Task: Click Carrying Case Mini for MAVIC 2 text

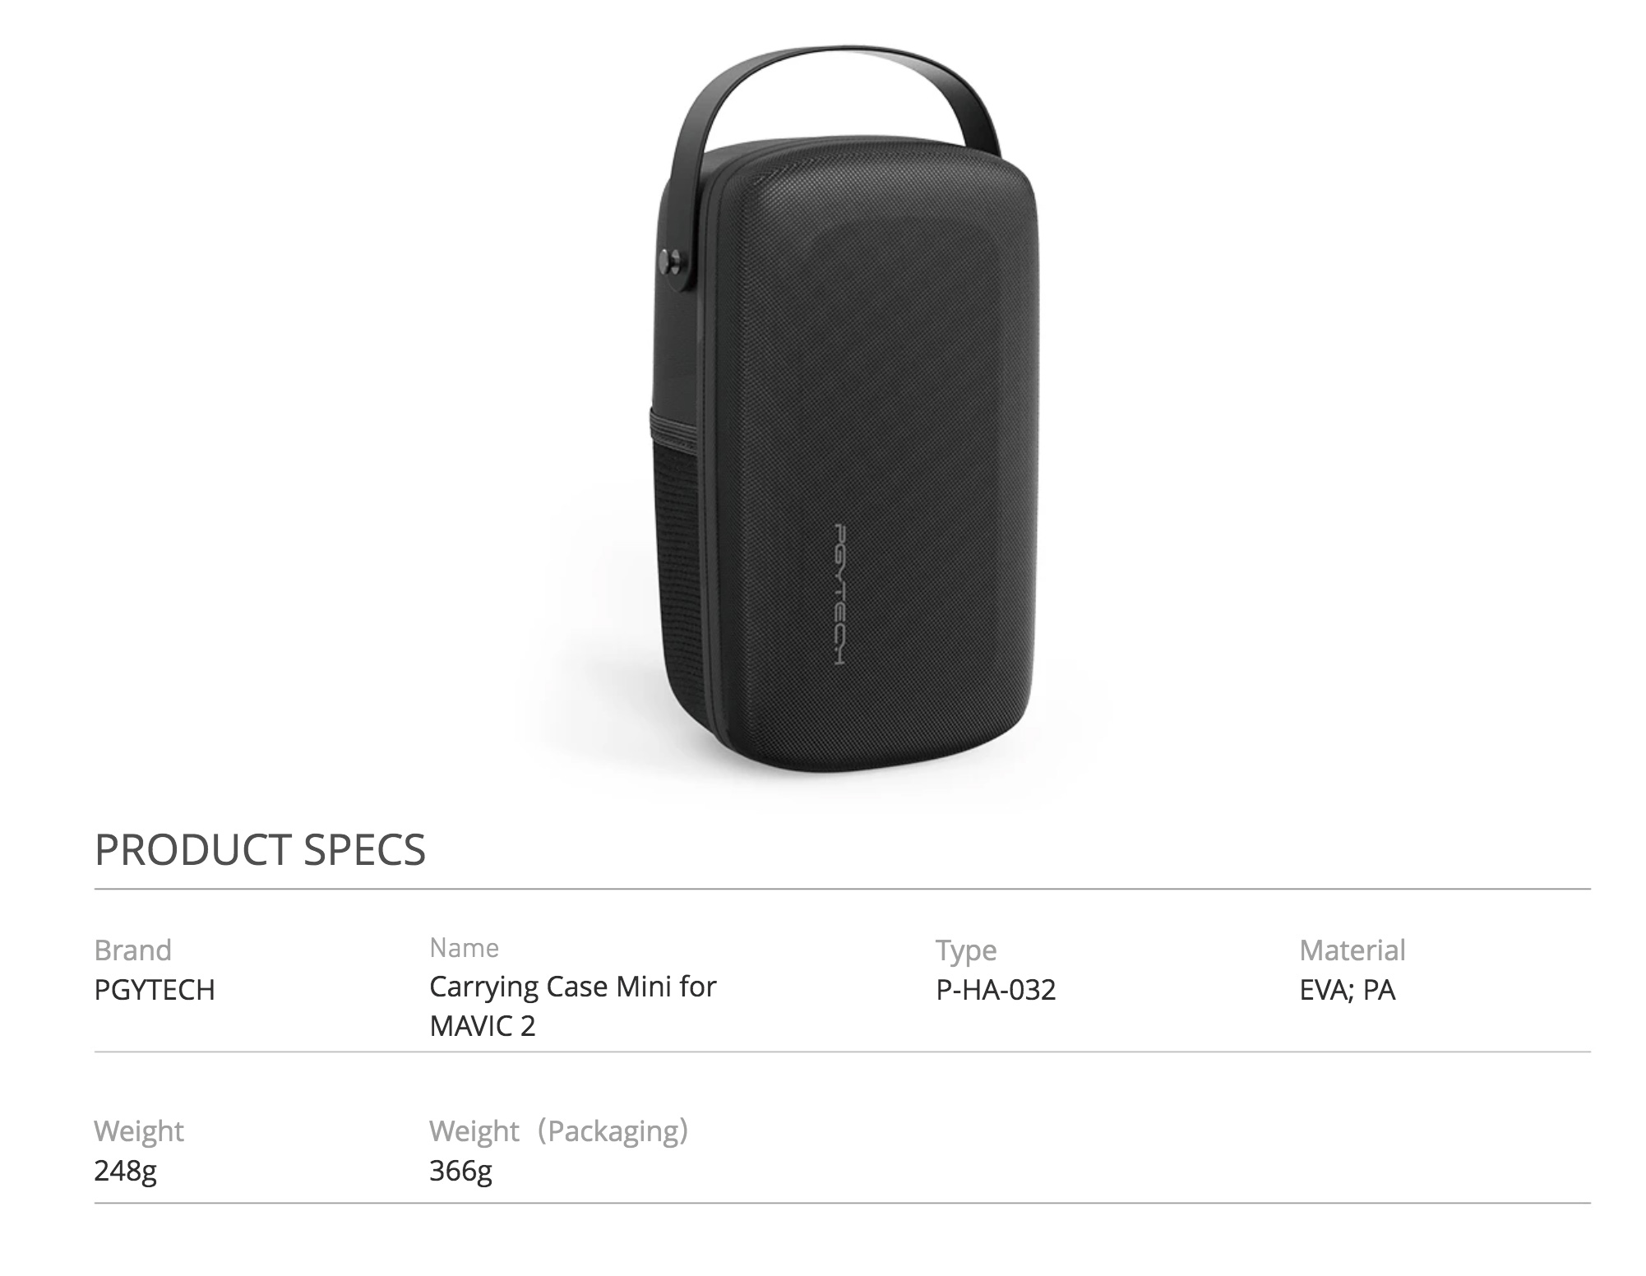Action: click(x=573, y=1006)
